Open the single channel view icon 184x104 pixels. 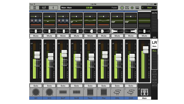click(53, 8)
